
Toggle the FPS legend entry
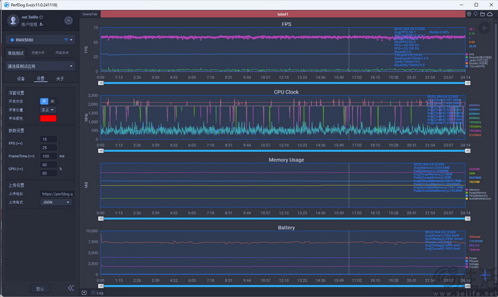470,54
